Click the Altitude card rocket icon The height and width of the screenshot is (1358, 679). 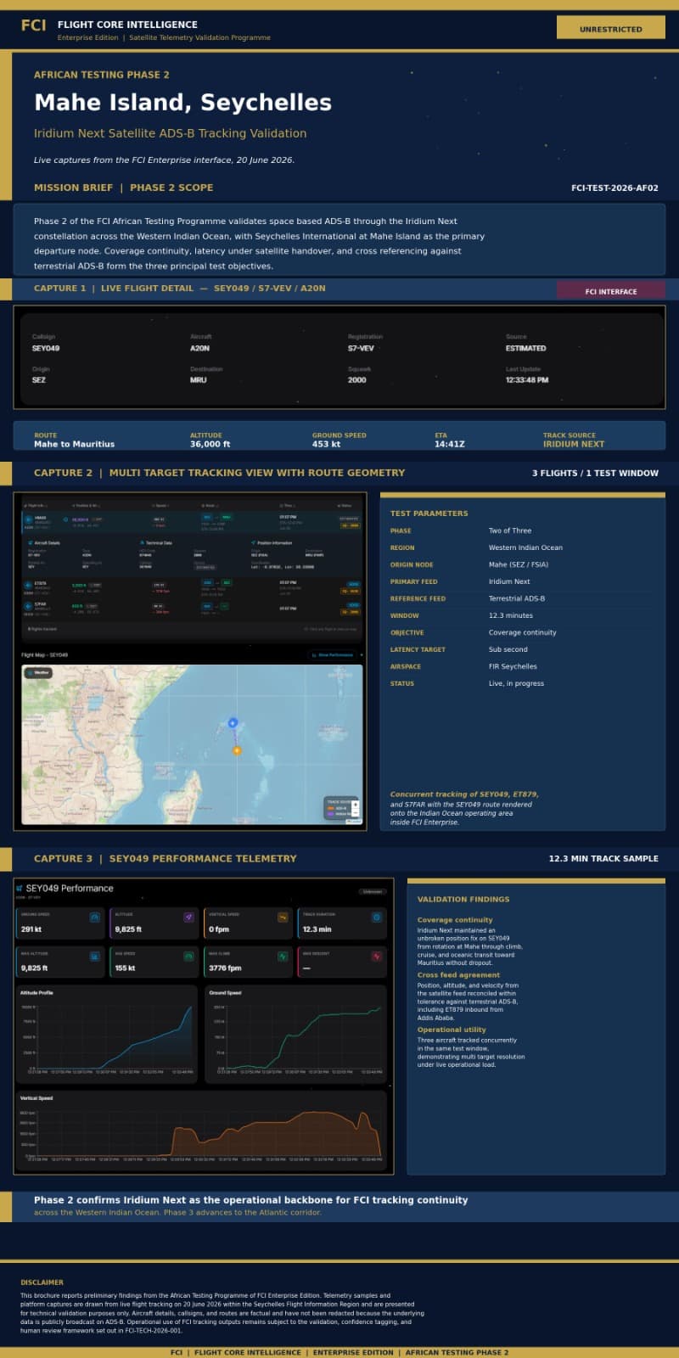click(188, 917)
